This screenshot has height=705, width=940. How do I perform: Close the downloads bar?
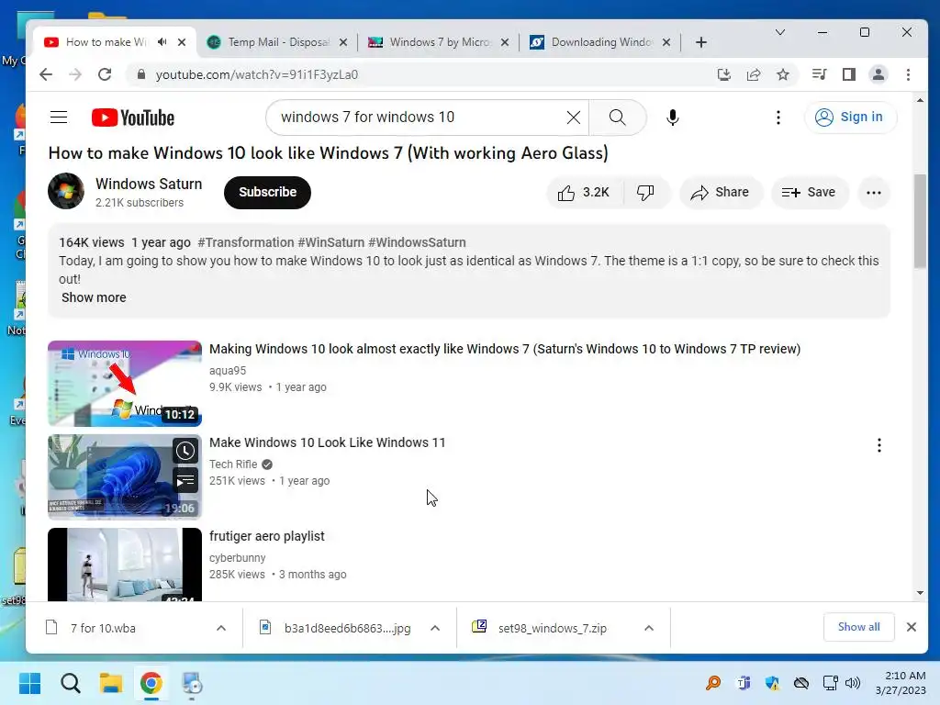point(912,627)
